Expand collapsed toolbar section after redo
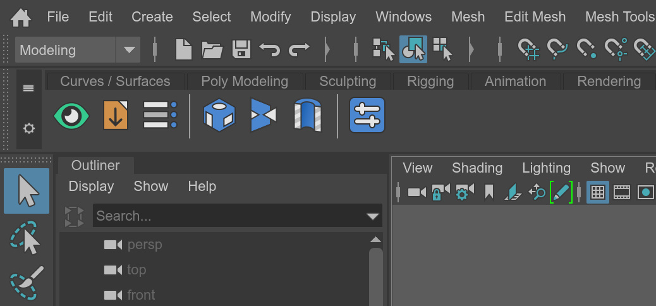This screenshot has width=656, height=306. [327, 50]
